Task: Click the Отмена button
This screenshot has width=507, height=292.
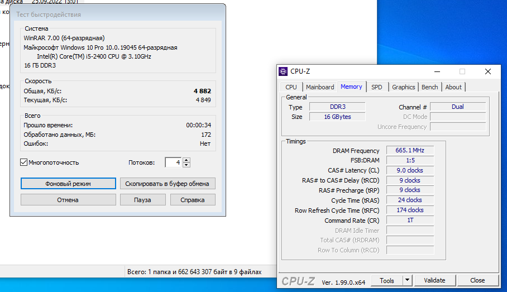Action: point(68,199)
